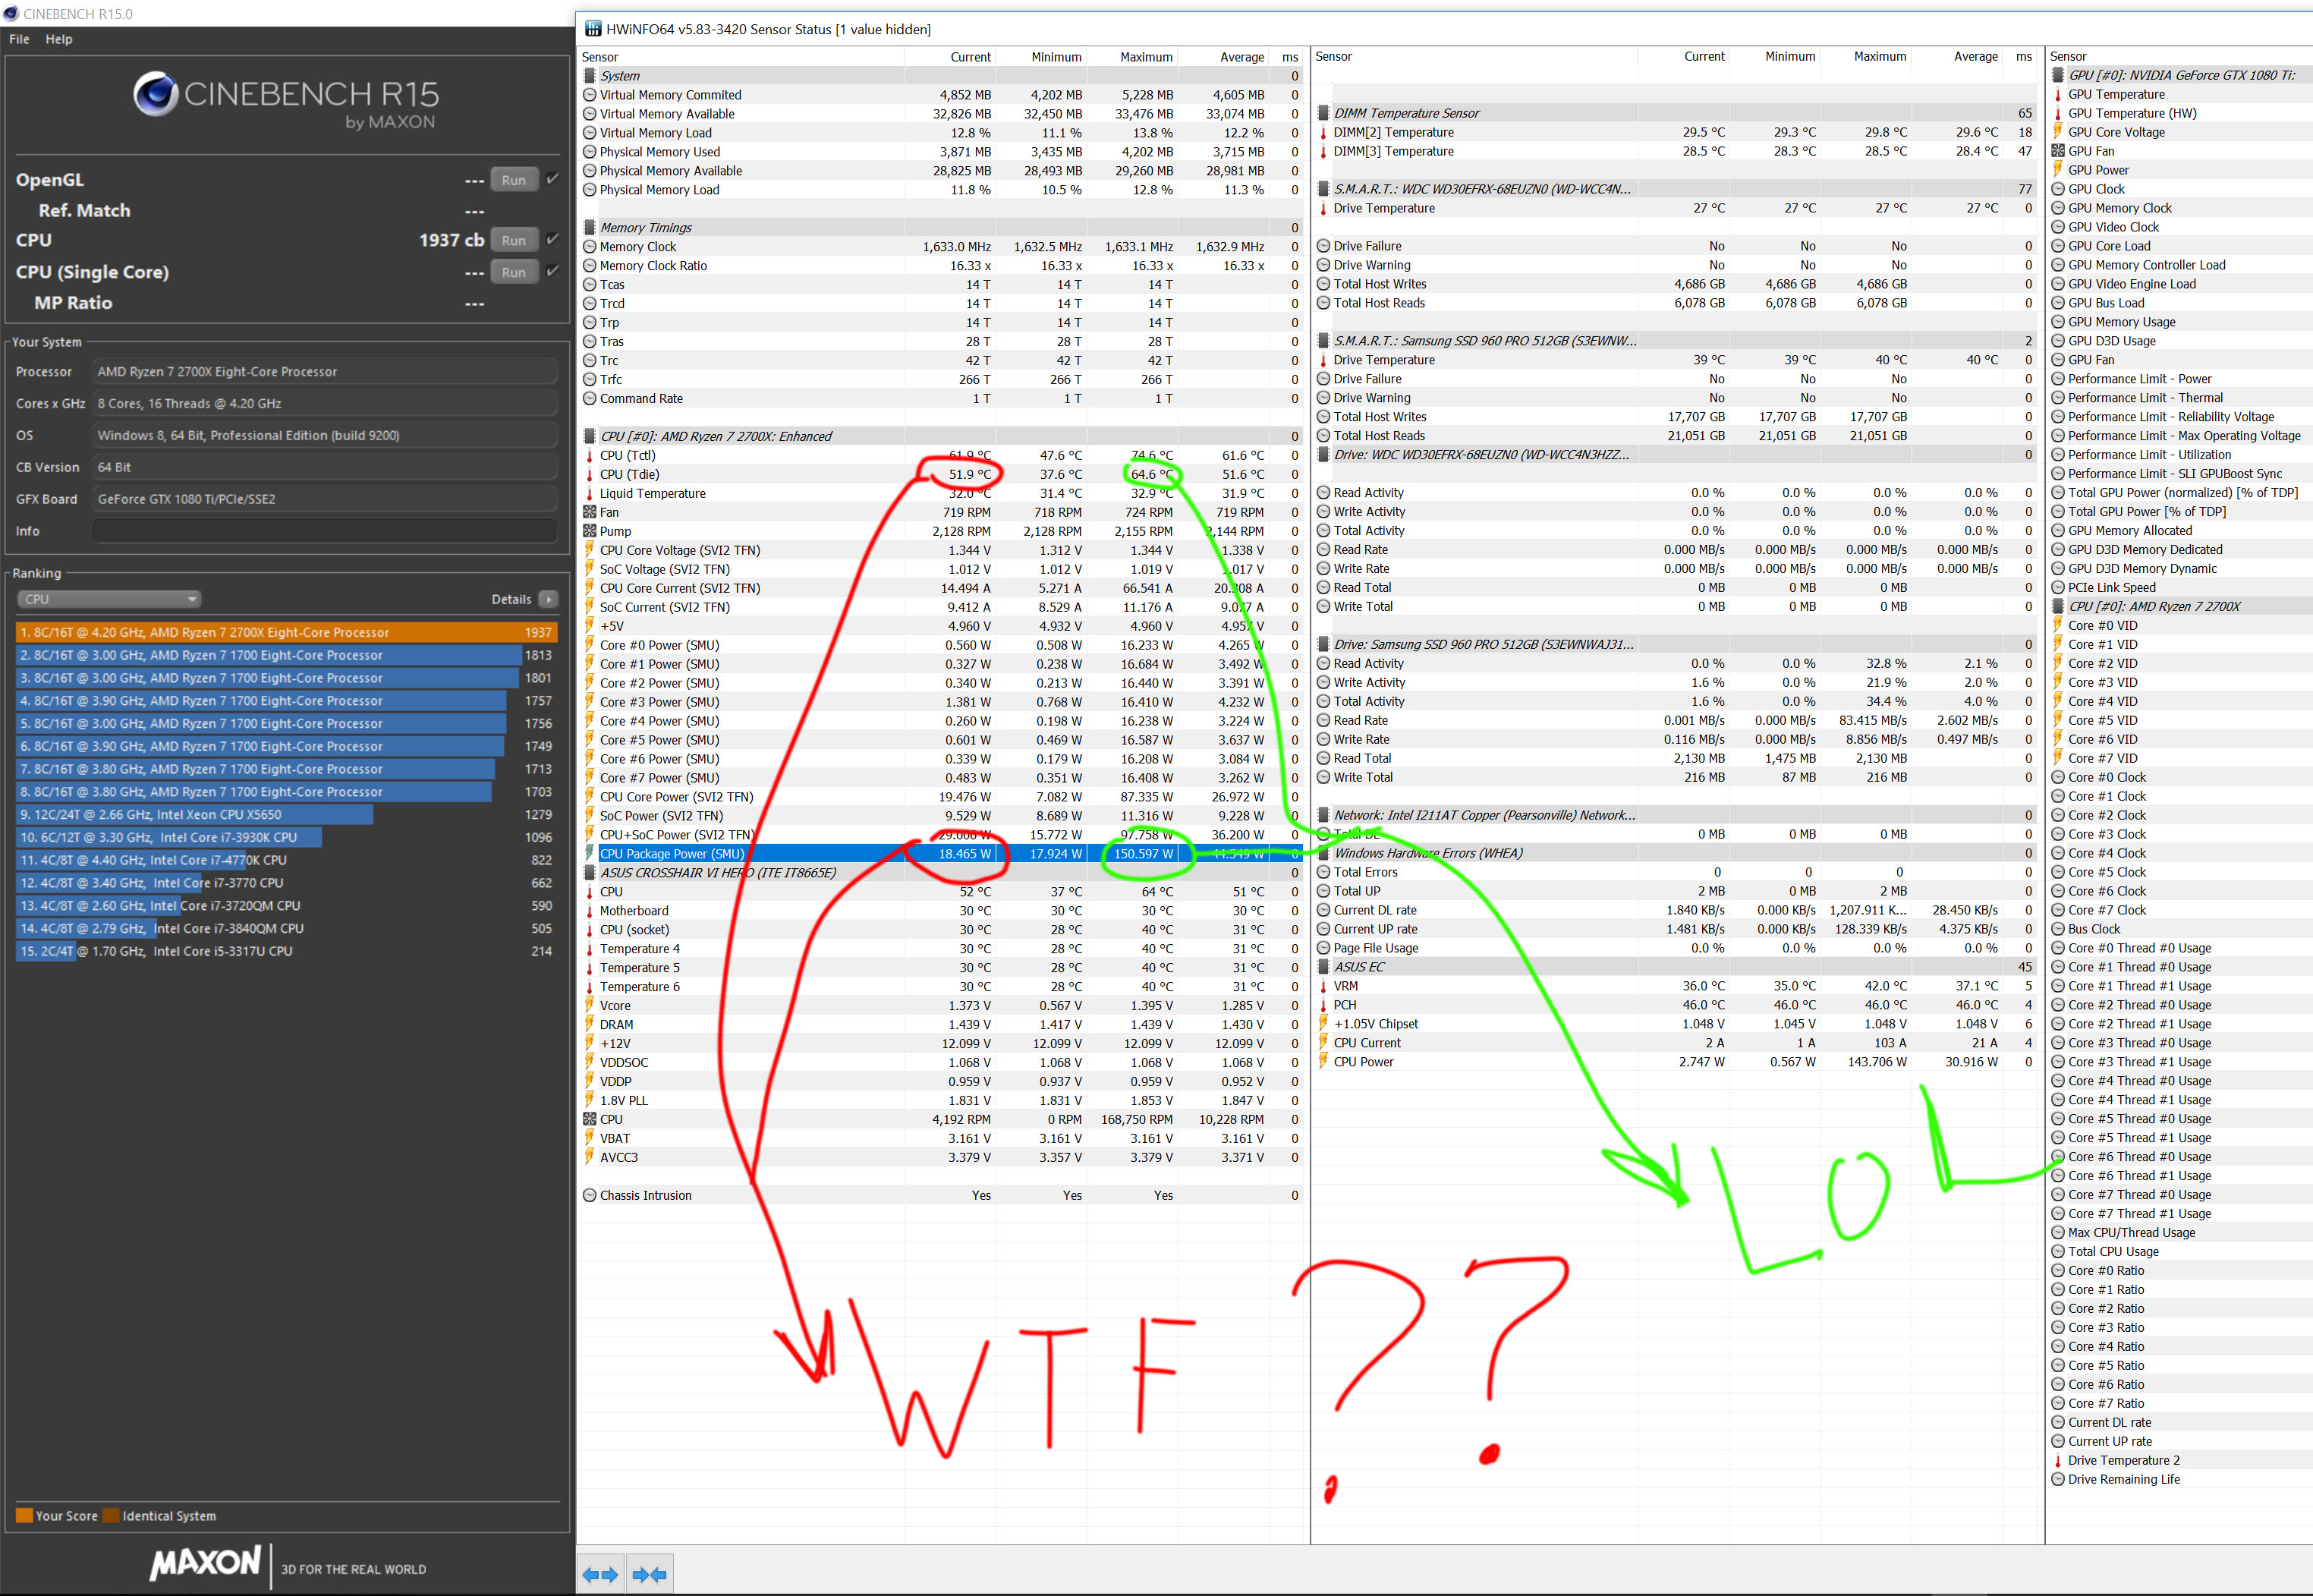Click the shrink layout arrows button
The height and width of the screenshot is (1596, 2313).
tap(650, 1574)
